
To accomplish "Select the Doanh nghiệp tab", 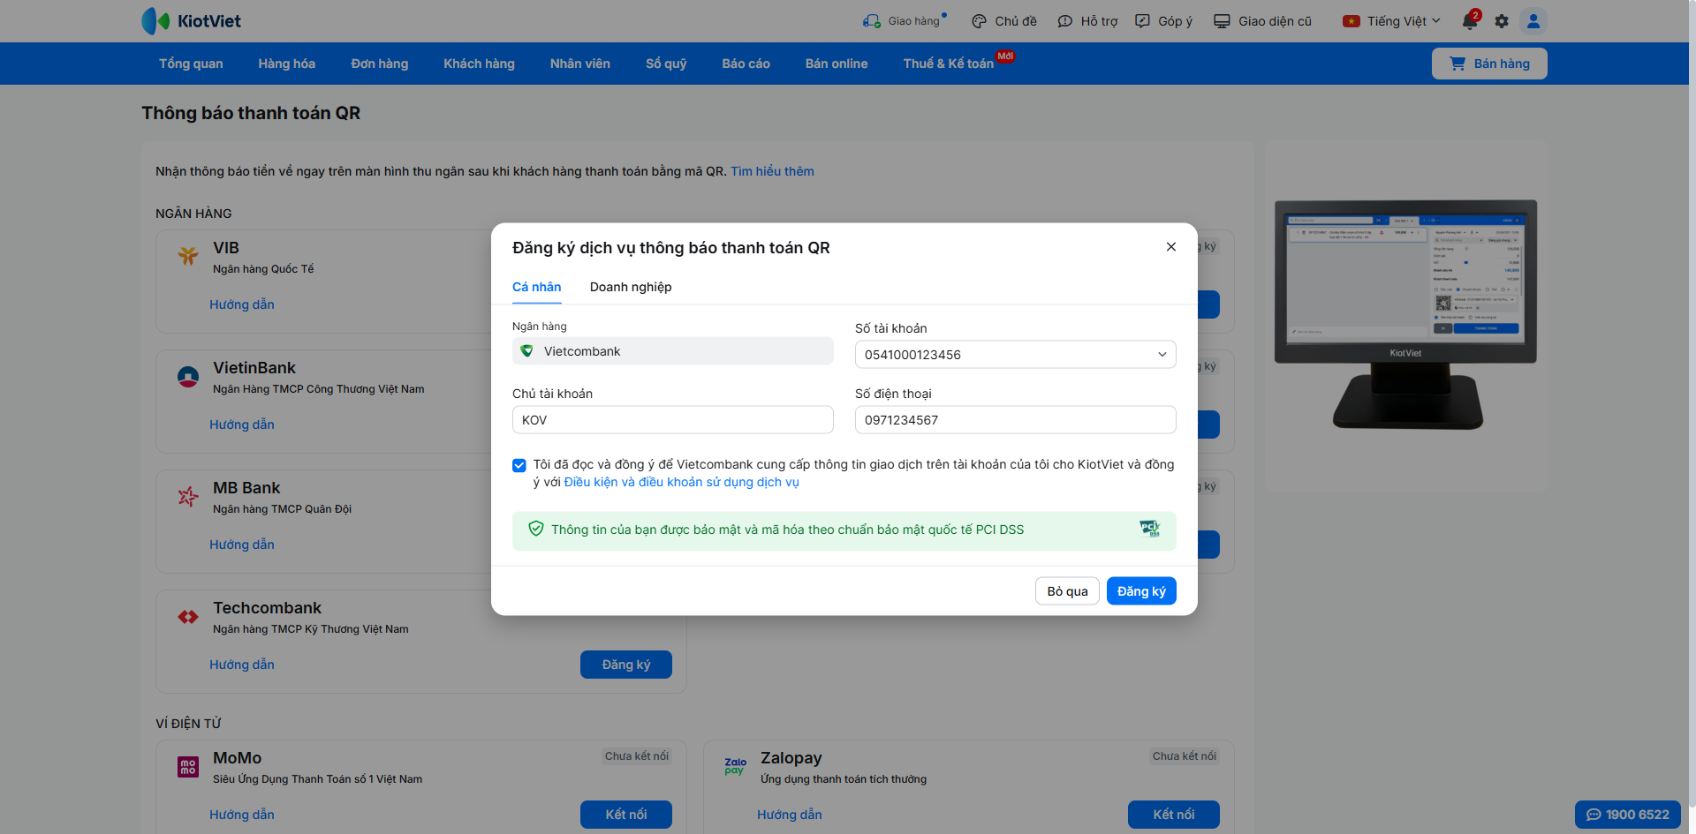I will (631, 287).
